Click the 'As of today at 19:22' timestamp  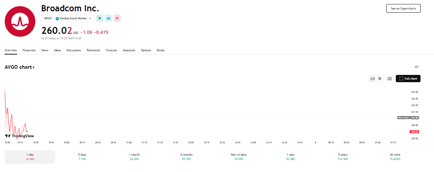click(x=61, y=39)
